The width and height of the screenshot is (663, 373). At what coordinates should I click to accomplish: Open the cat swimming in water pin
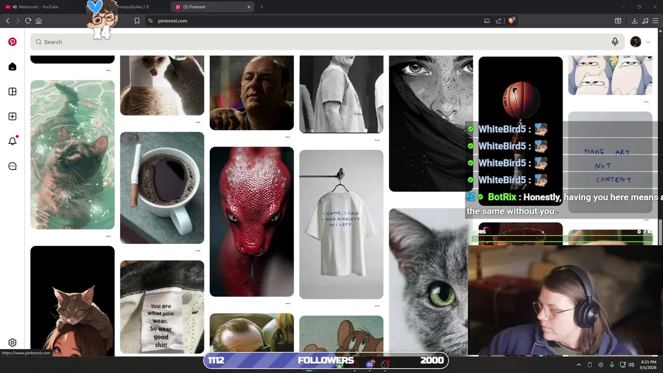coord(73,154)
